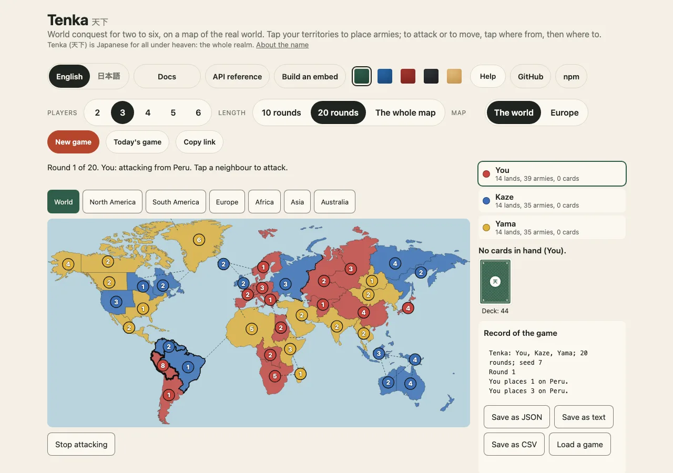The image size is (673, 473).
Task: Switch language to 日本語
Action: 109,76
